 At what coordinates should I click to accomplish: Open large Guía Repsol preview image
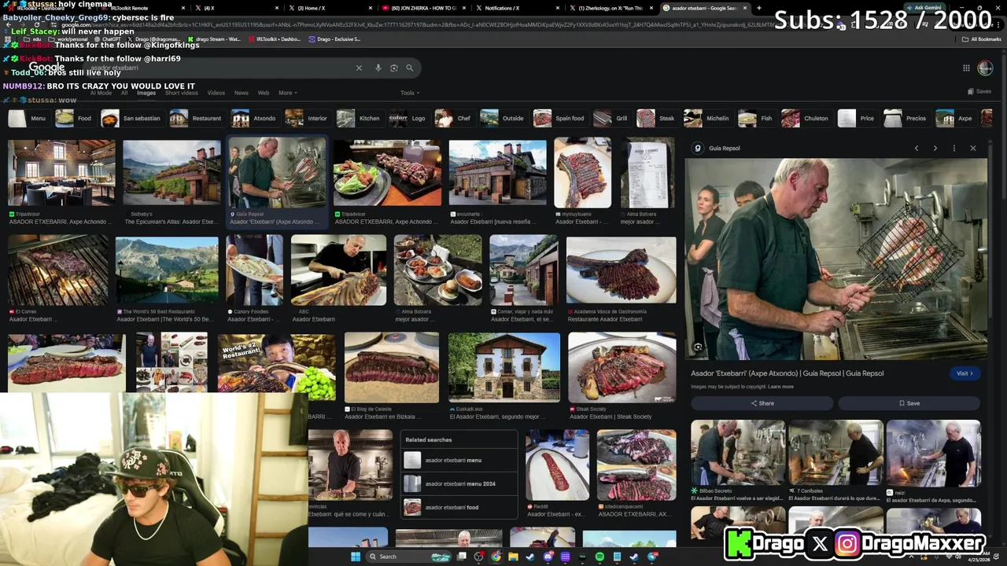click(835, 259)
